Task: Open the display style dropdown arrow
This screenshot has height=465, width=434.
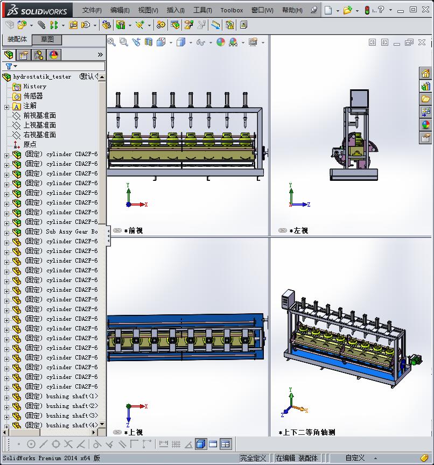Action: (191, 43)
